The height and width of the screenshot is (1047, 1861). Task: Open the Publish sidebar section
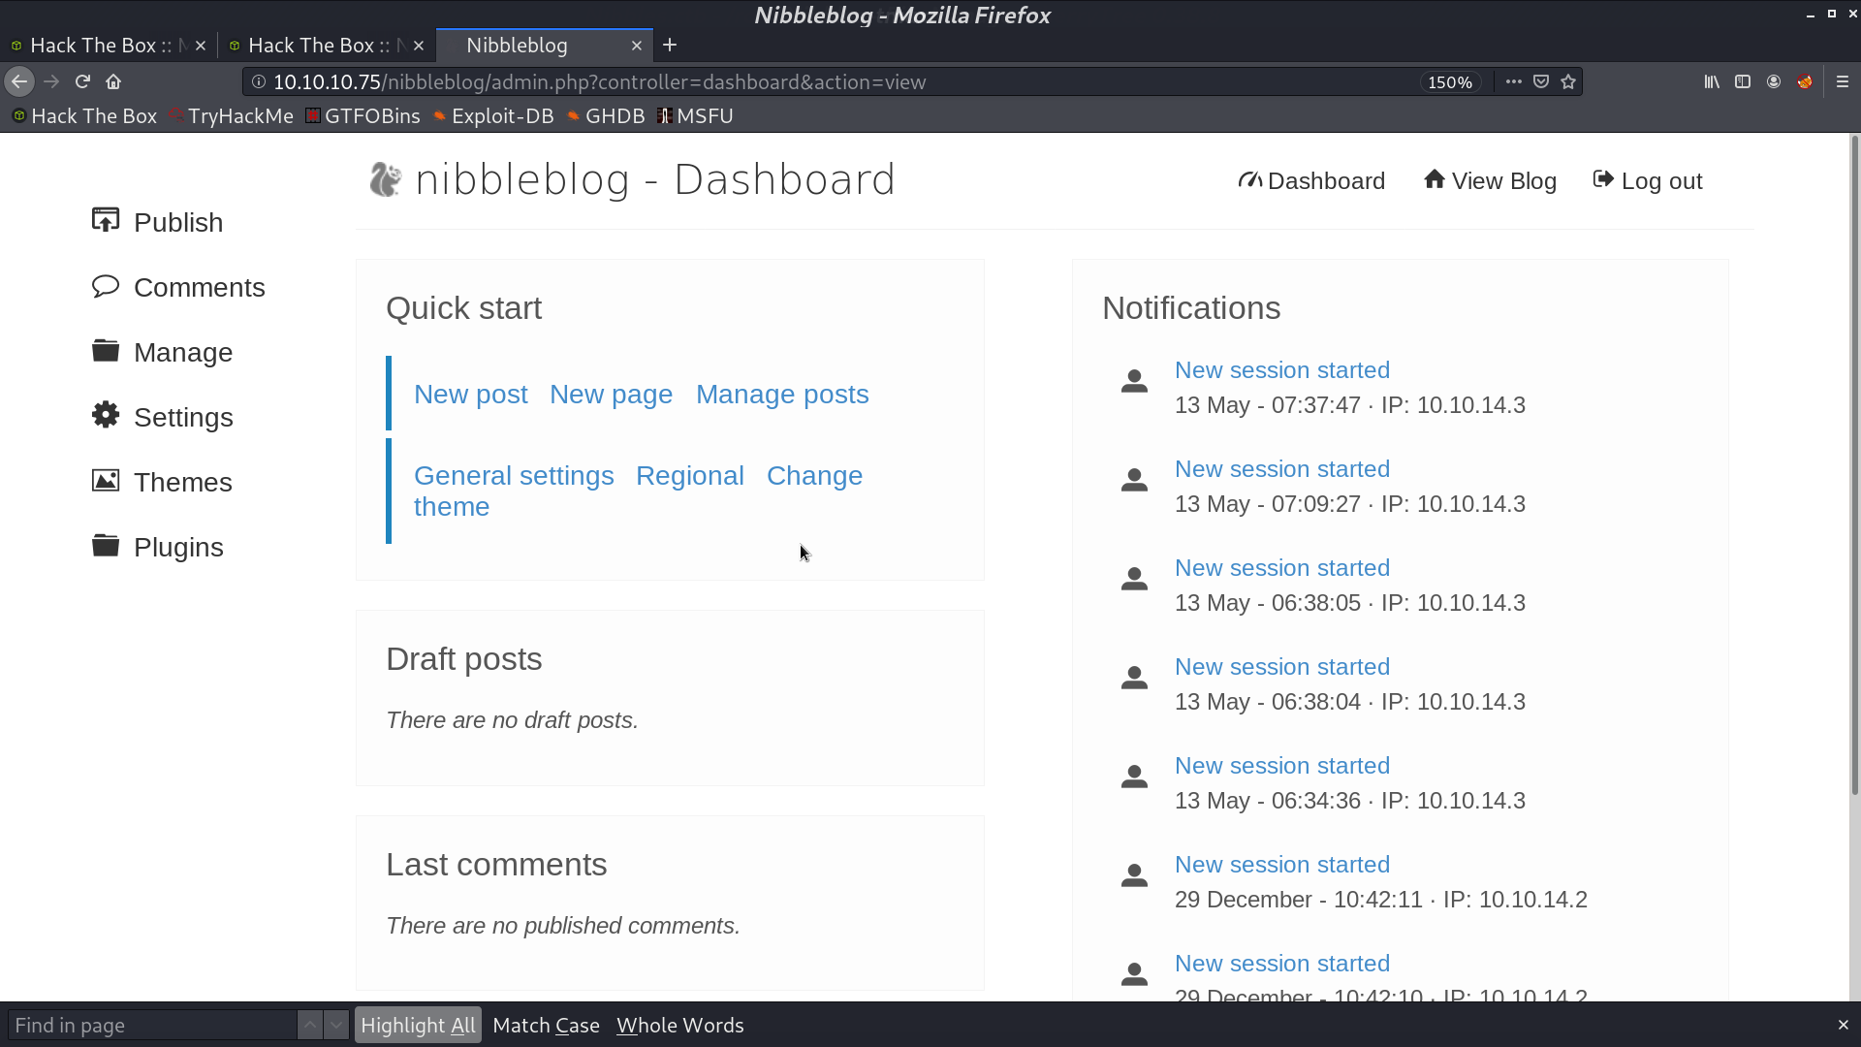pyautogui.click(x=157, y=222)
